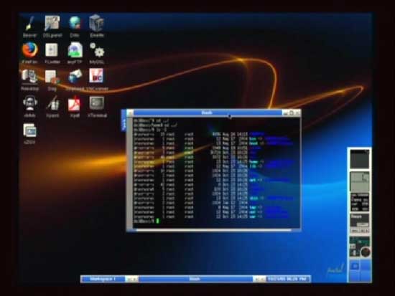Click the Bash terminal bottom scrollbar
This screenshot has width=395, height=296.
click(213, 230)
